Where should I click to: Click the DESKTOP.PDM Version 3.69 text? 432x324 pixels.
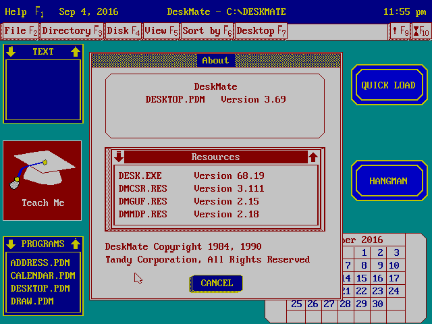coord(216,99)
